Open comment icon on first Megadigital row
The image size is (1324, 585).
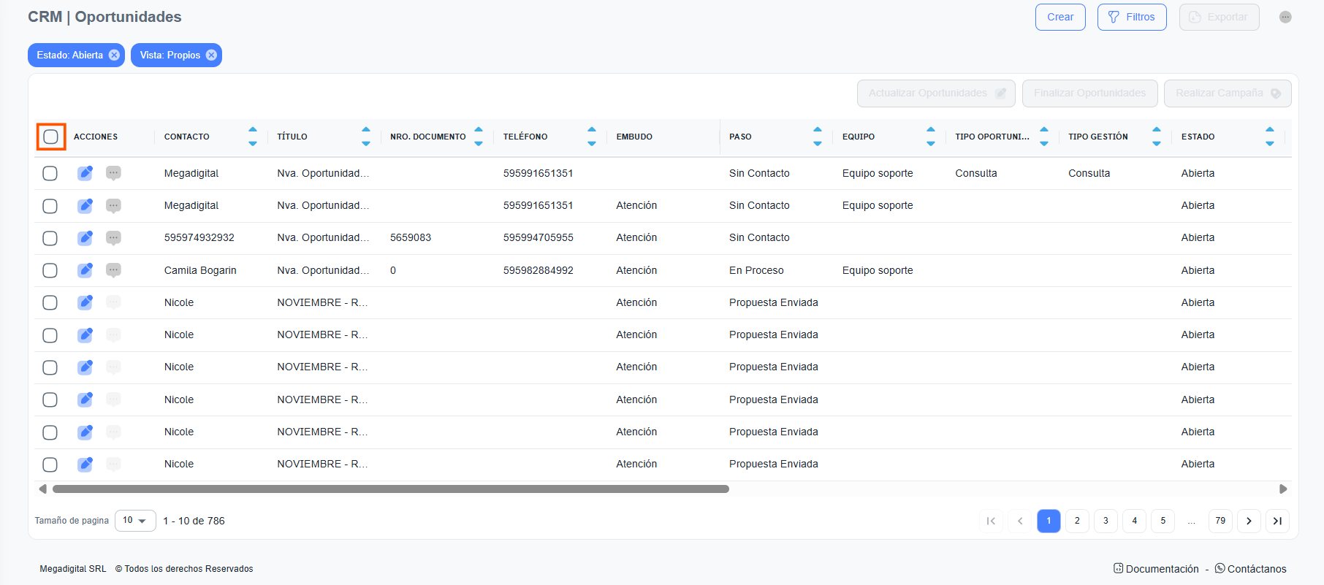tap(113, 173)
